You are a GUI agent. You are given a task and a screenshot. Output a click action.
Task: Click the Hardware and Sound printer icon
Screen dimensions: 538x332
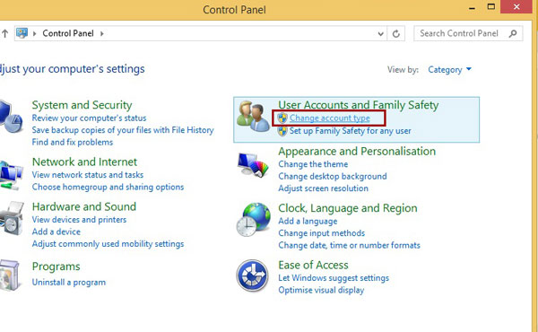point(12,219)
